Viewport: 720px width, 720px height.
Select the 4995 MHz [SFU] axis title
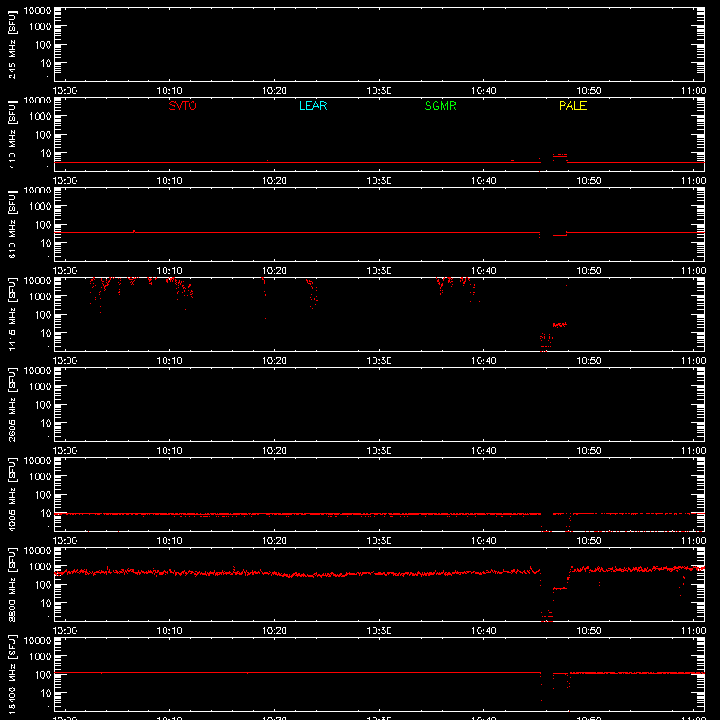[12, 495]
